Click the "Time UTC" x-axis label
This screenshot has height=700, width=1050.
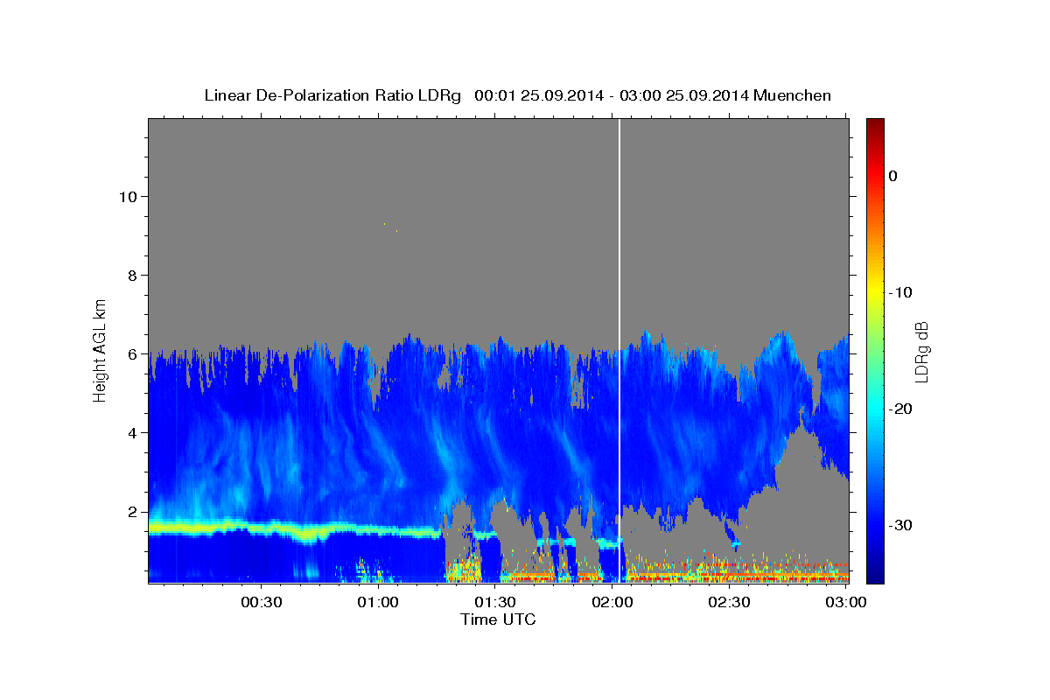[x=498, y=619]
